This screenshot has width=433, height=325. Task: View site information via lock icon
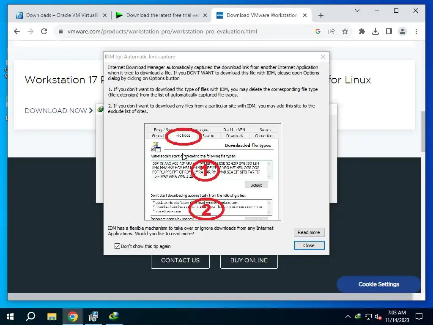click(61, 31)
